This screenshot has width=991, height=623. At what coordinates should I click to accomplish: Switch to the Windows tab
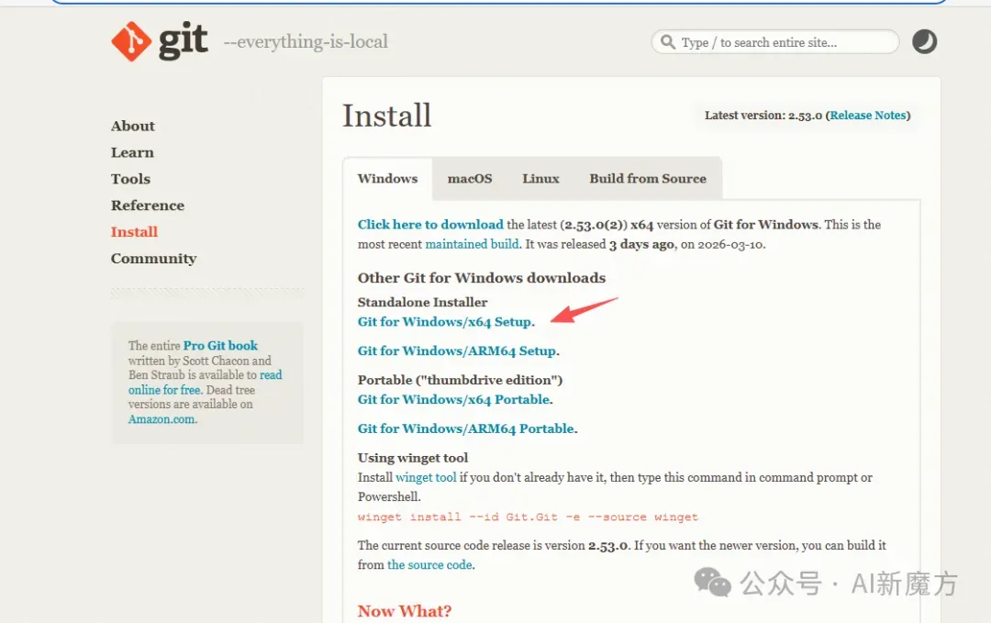(x=387, y=179)
